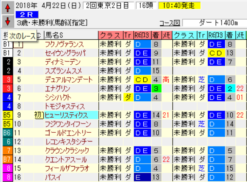The width and height of the screenshot is (247, 182).
Task: Click the B5 frame cell for horse 9
Action: [x=7, y=115]
